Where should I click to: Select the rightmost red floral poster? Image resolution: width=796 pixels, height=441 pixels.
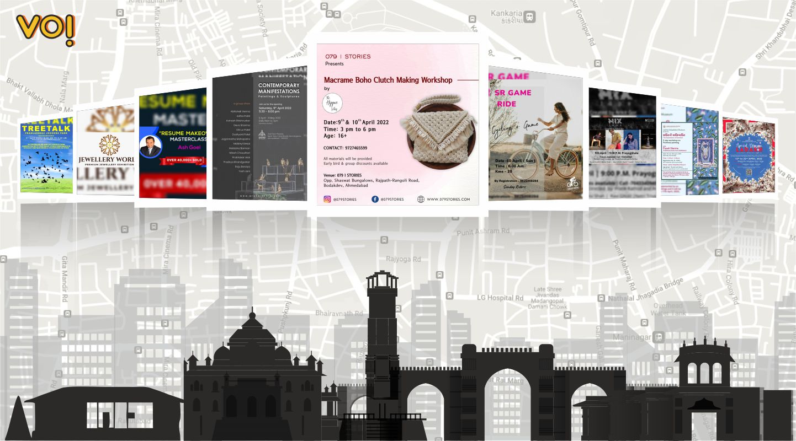coord(748,155)
